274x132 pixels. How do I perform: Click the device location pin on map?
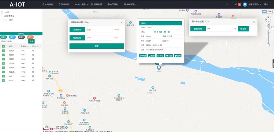159,68
